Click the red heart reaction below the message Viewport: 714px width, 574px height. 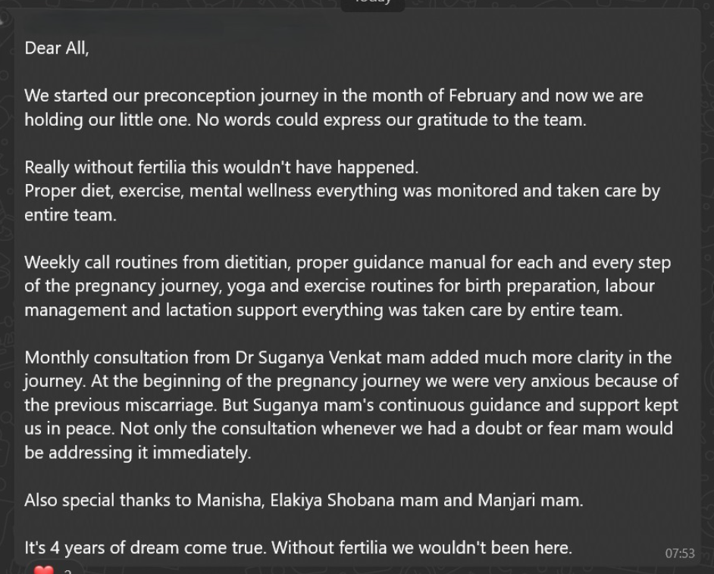[44, 570]
